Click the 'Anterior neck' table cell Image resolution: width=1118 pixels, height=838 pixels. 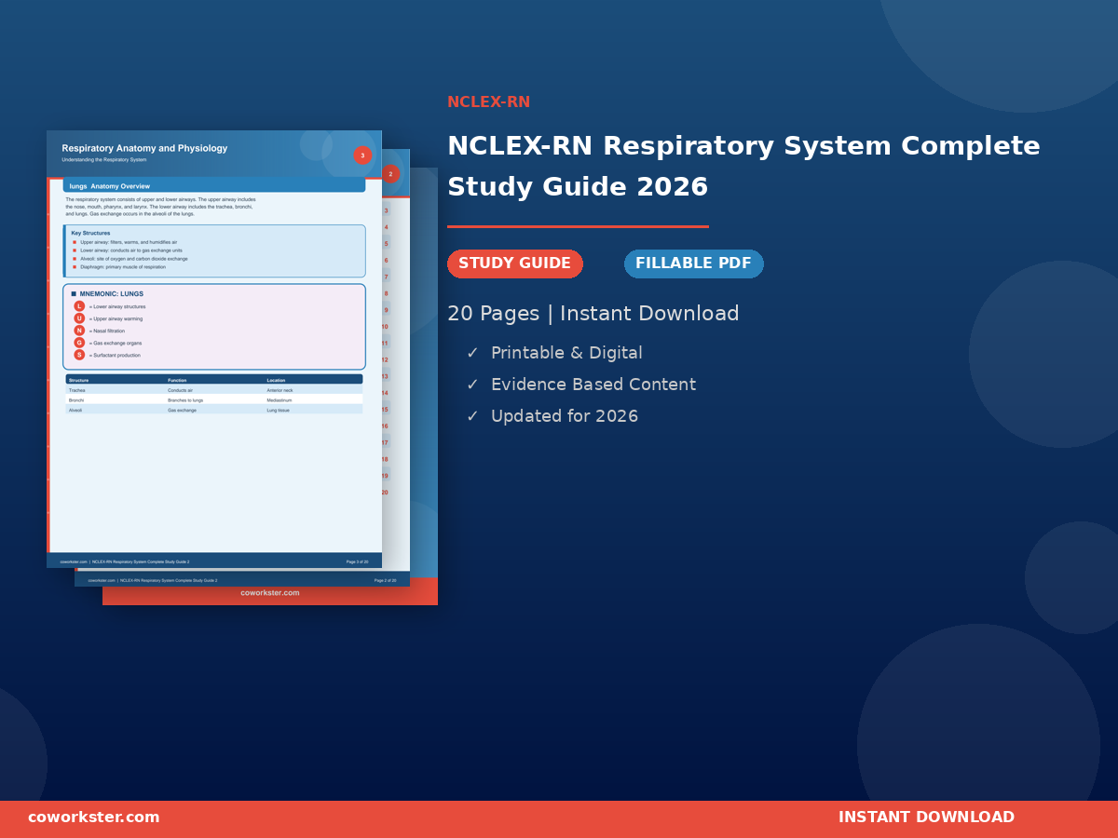(279, 390)
